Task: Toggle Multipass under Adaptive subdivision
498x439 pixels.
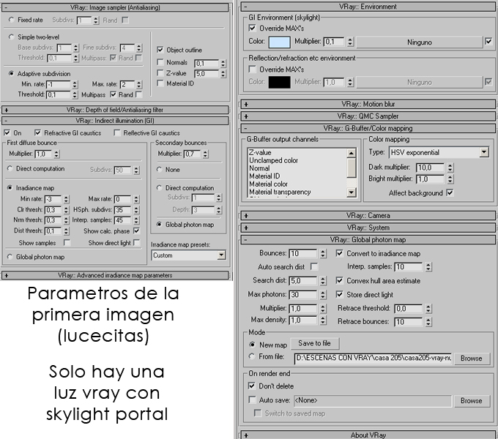Action: pyautogui.click(x=113, y=94)
